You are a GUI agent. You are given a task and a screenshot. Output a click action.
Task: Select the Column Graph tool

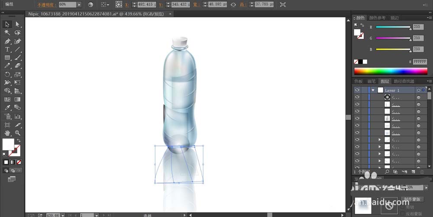18,116
